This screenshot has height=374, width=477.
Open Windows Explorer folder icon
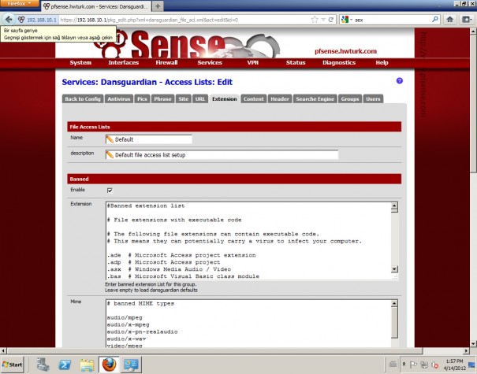(87, 365)
